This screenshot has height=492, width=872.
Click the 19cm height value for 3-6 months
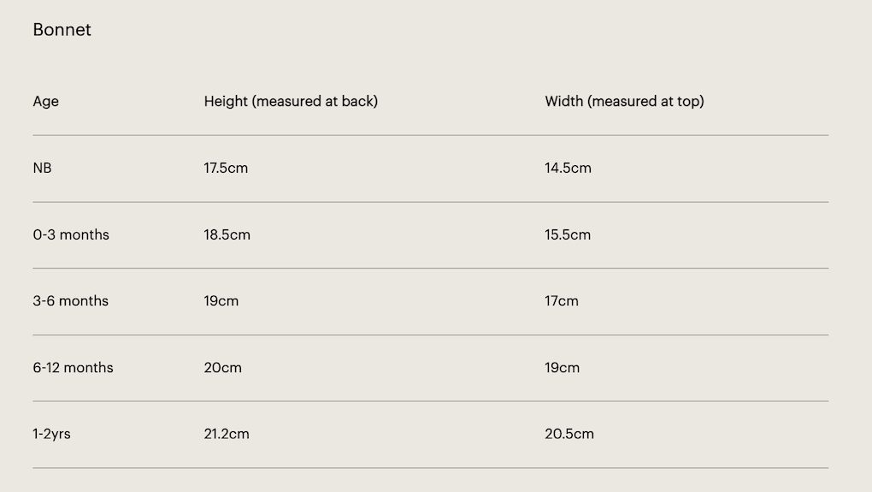(221, 301)
